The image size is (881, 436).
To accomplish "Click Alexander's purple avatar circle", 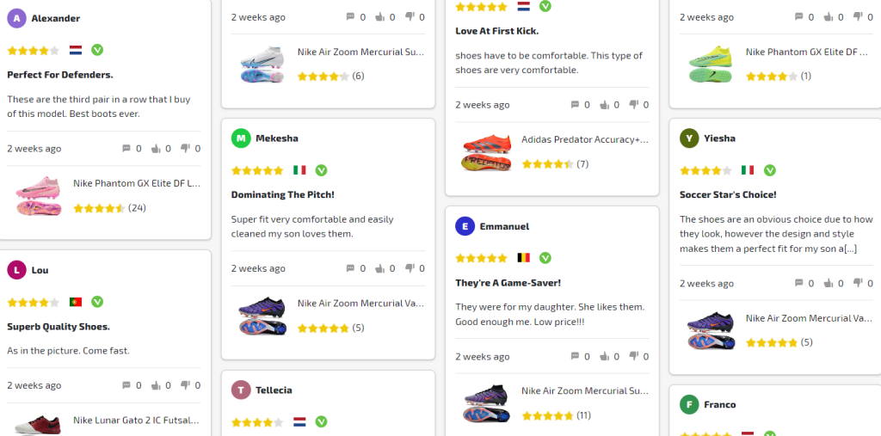I will pyautogui.click(x=16, y=18).
